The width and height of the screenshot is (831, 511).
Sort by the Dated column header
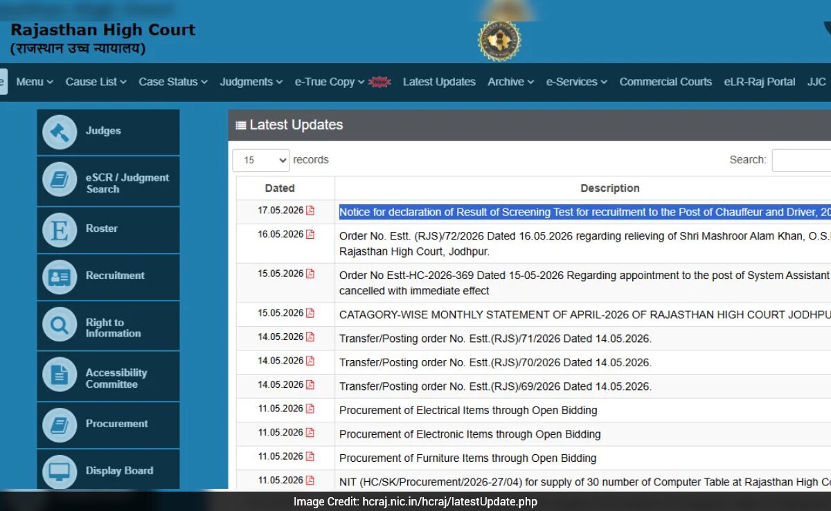pyautogui.click(x=280, y=188)
